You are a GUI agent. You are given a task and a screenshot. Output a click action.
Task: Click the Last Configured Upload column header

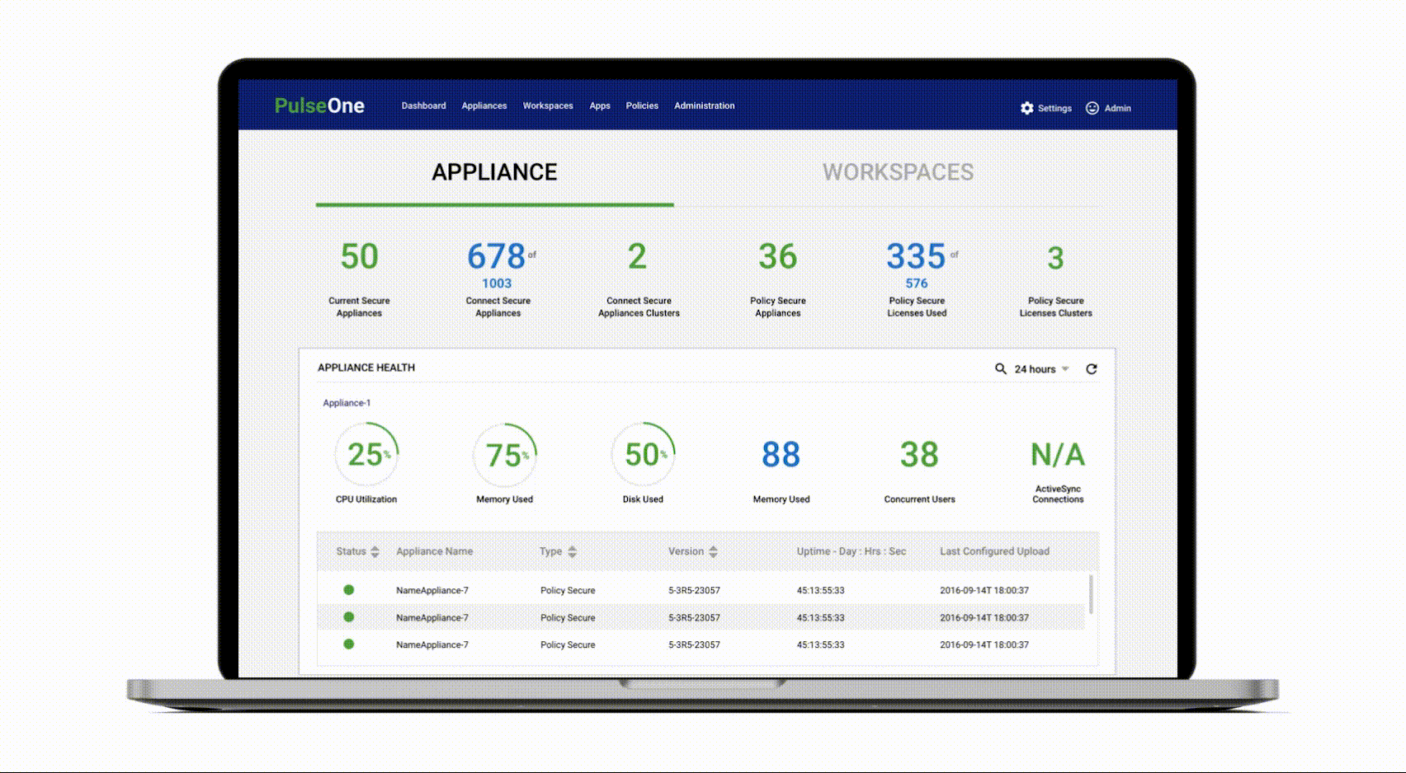coord(994,551)
